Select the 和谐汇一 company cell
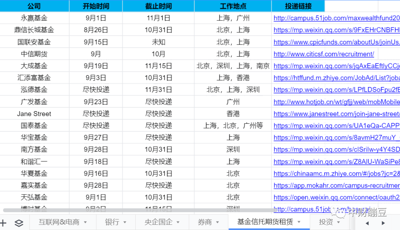The width and height of the screenshot is (400, 230). [34, 161]
